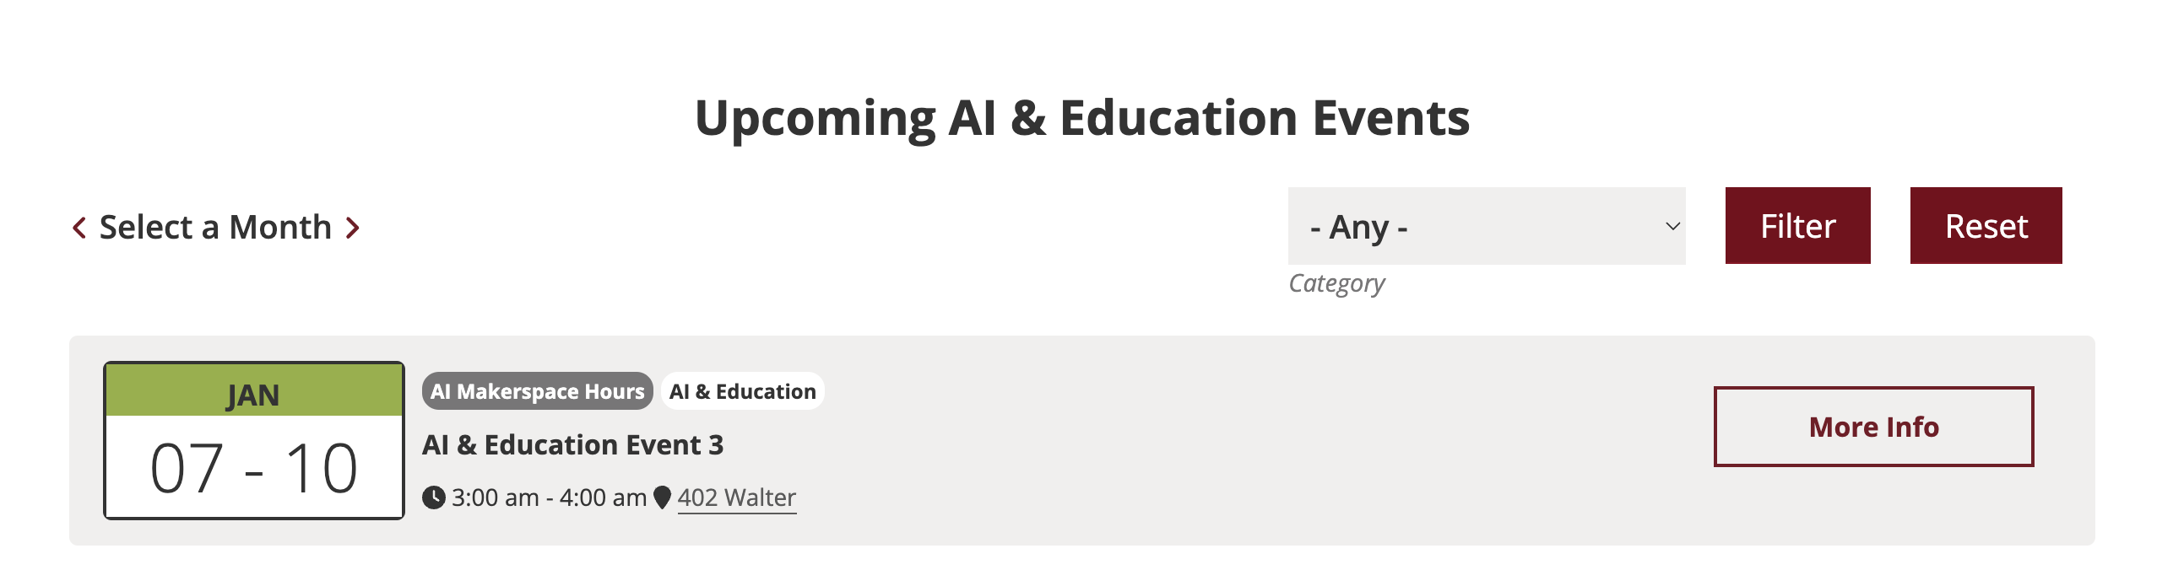
Task: Click the Upcoming AI & Education Events heading
Action: 1082,118
